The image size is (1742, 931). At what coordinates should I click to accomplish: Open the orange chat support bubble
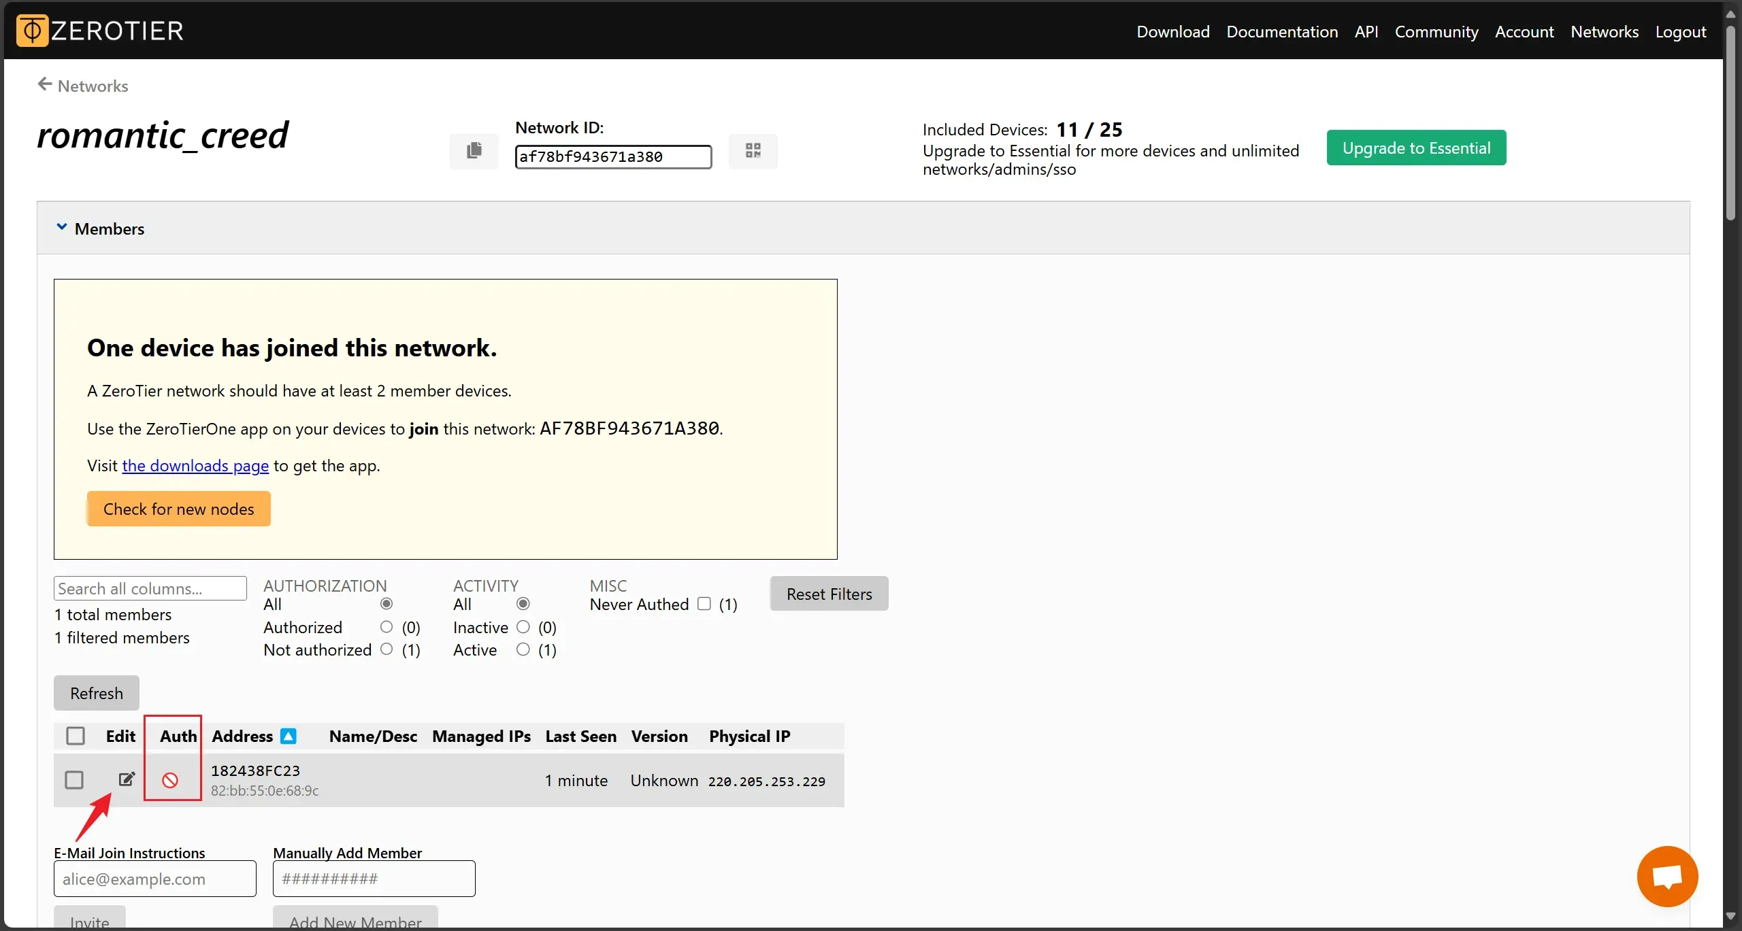1667,876
